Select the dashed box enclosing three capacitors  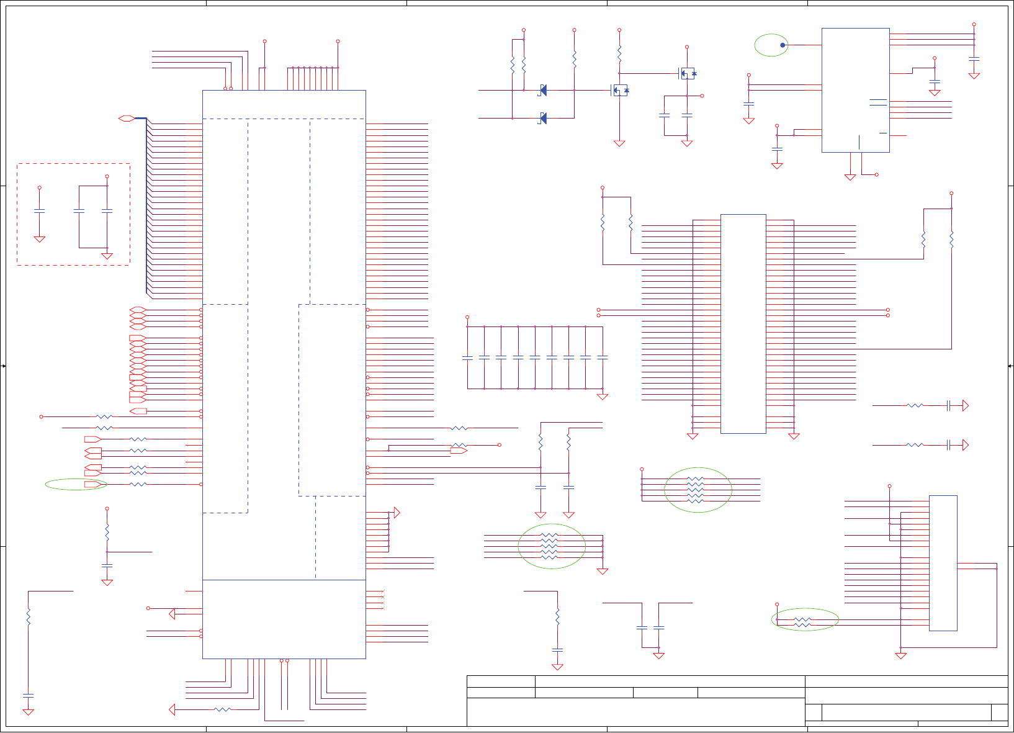[x=73, y=215]
